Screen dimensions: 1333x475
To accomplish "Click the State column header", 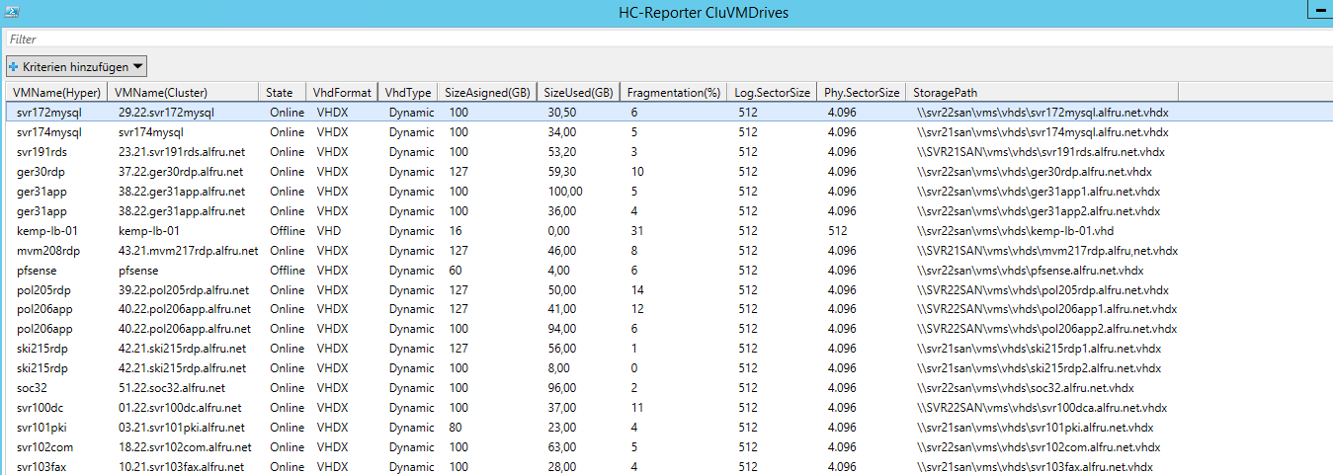I will 280,92.
